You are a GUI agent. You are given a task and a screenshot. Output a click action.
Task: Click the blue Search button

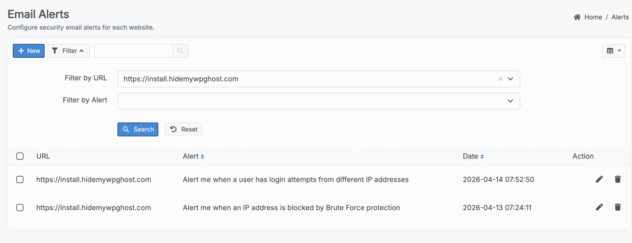tap(138, 129)
